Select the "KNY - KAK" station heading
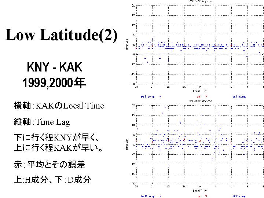This screenshot has width=264, height=198. click(54, 67)
